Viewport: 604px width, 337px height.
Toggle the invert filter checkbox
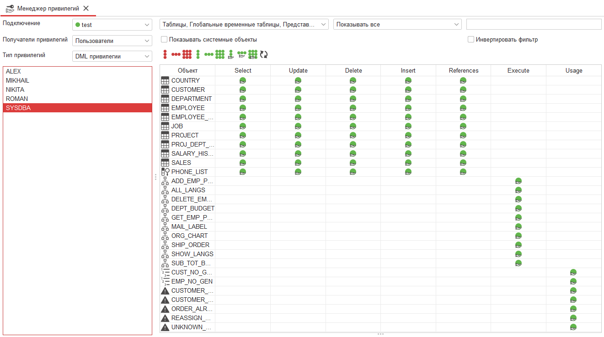[471, 40]
